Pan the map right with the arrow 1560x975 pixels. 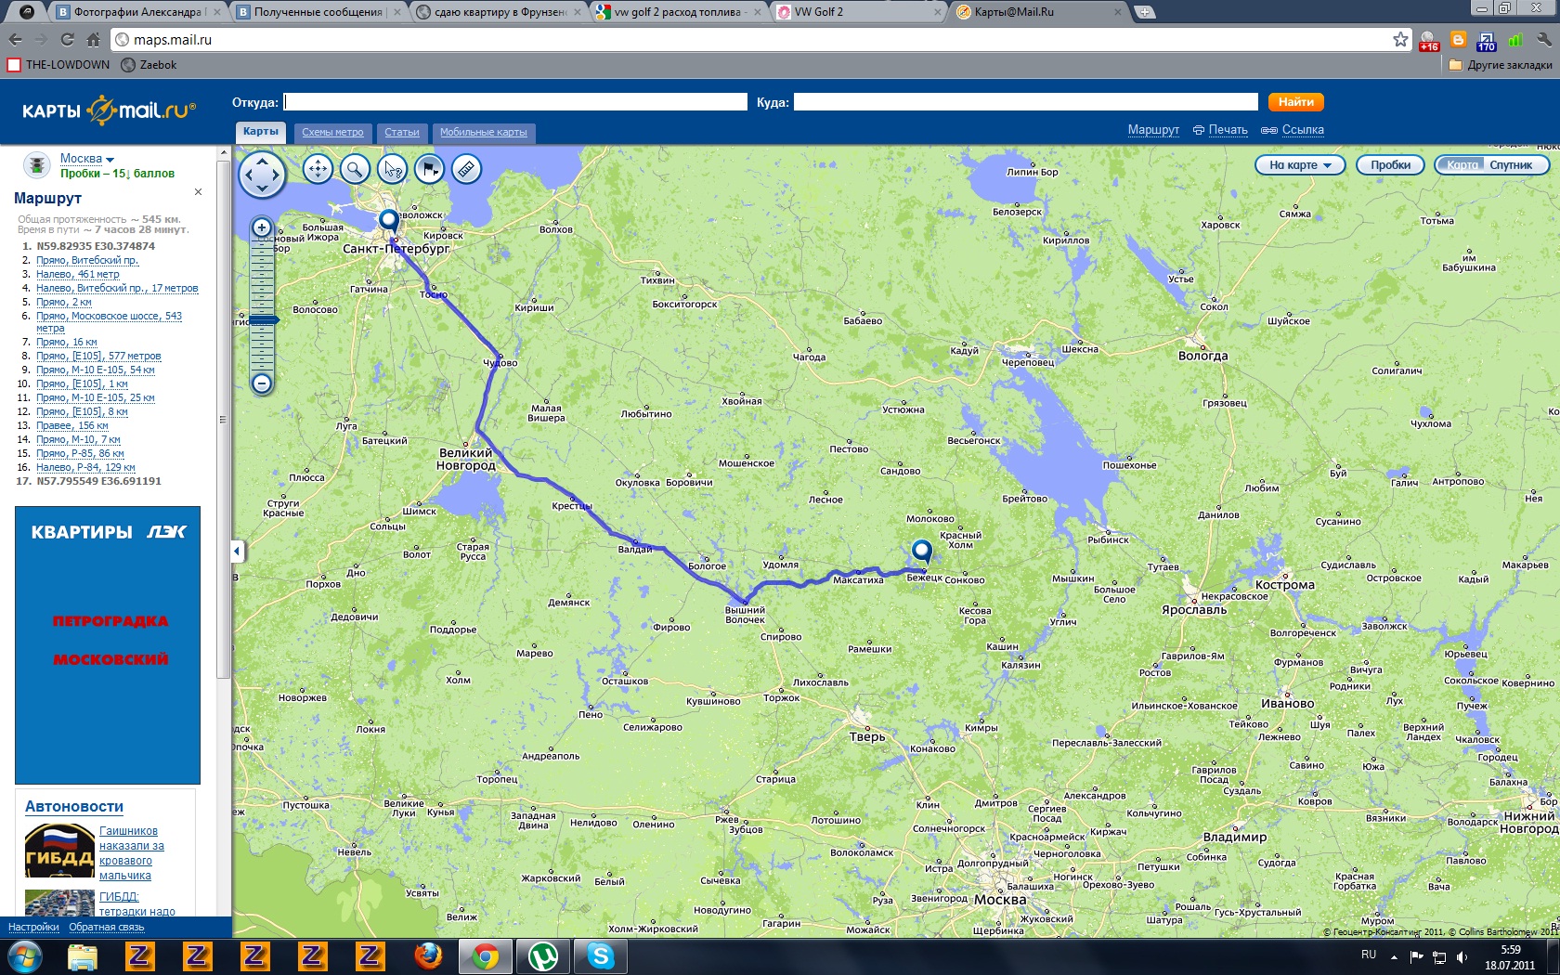pyautogui.click(x=276, y=175)
